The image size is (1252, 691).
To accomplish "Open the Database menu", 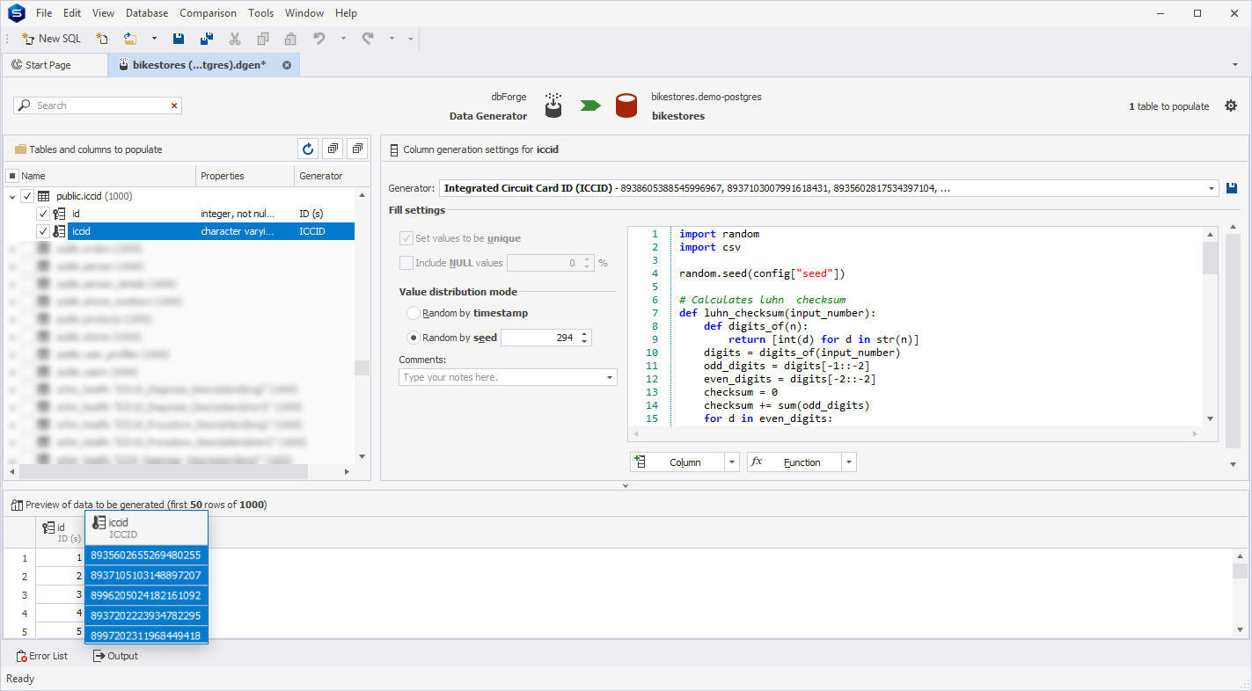I will (x=147, y=13).
